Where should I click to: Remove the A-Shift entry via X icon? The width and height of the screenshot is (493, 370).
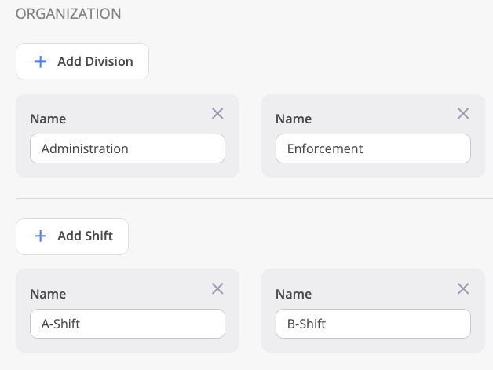218,289
